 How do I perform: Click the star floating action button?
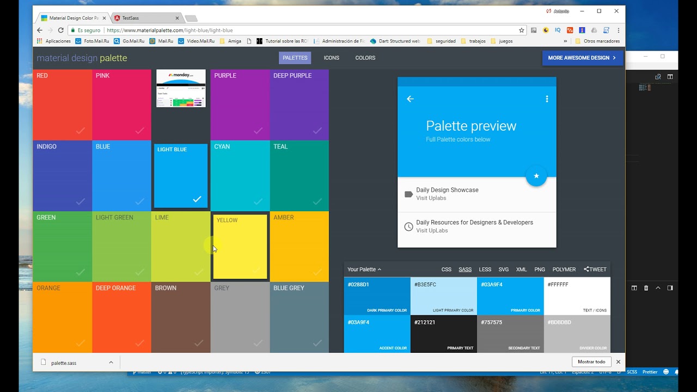[536, 176]
